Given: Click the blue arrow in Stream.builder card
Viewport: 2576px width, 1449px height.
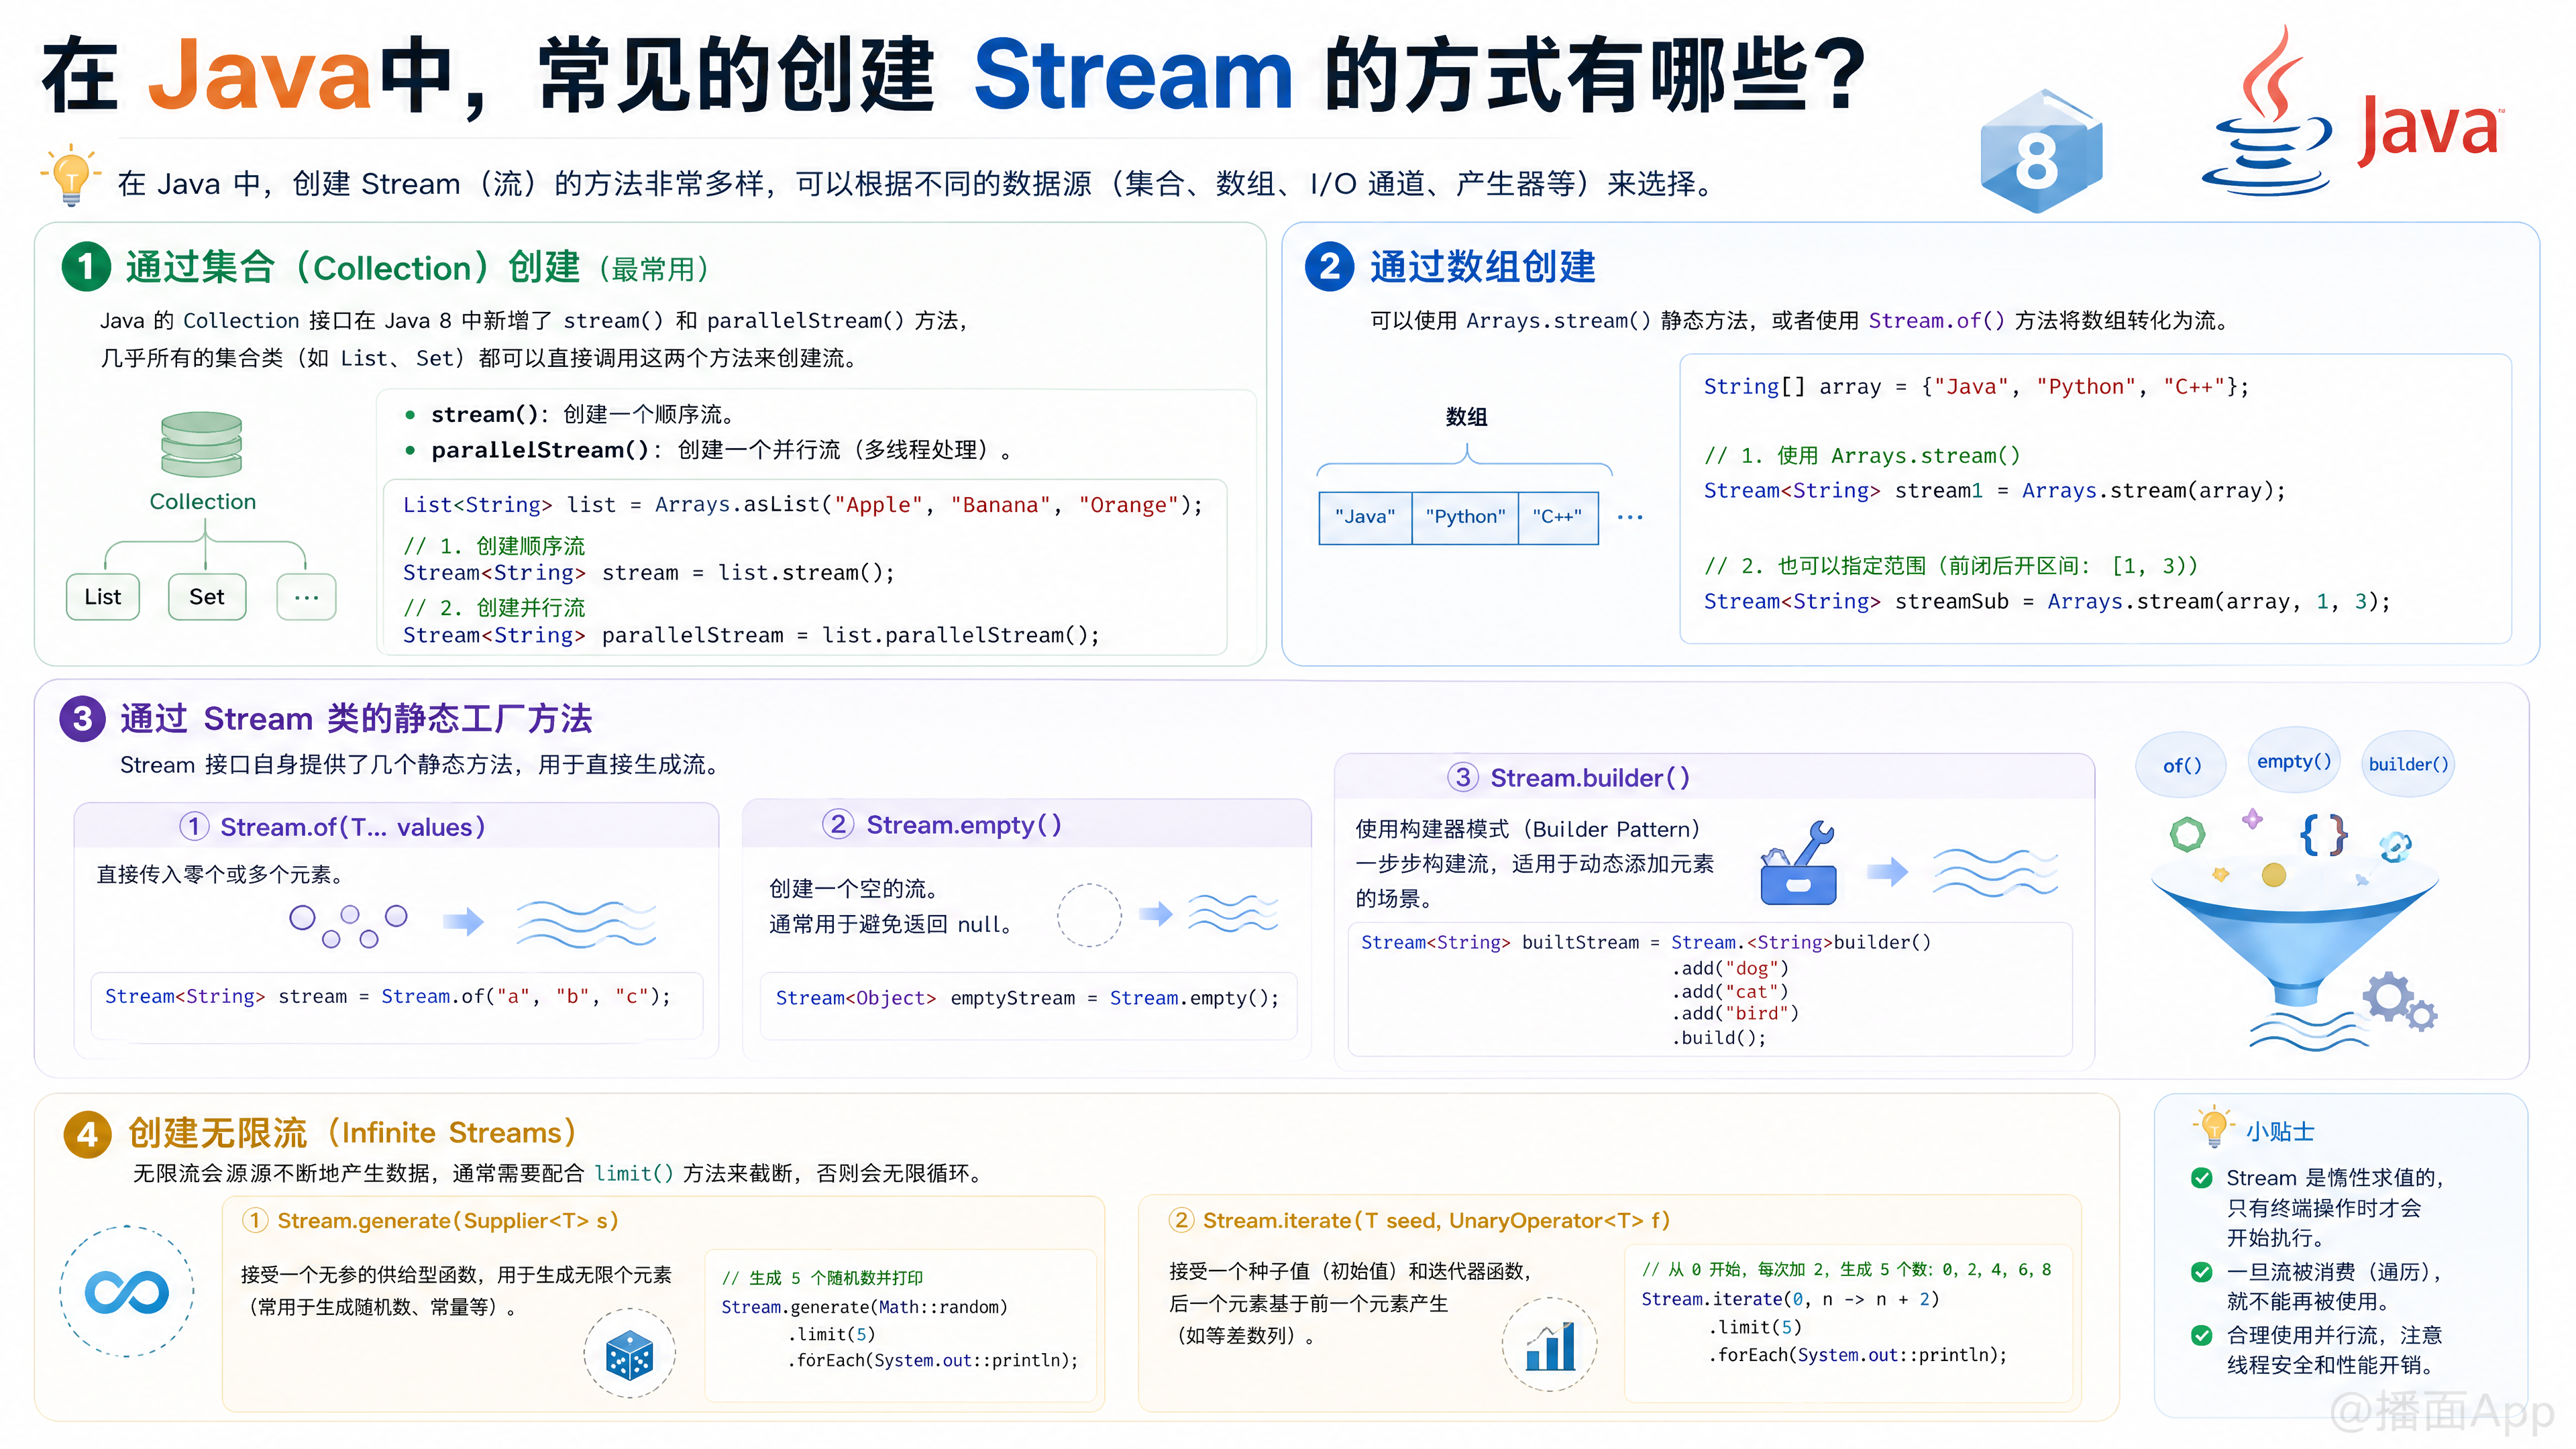Looking at the screenshot, I should tap(1888, 872).
